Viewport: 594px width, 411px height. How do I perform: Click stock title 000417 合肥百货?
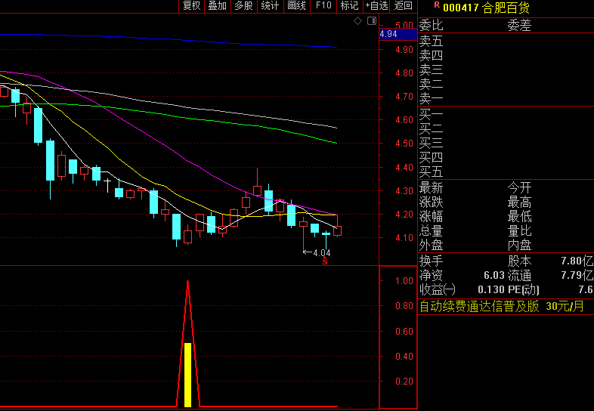486,8
